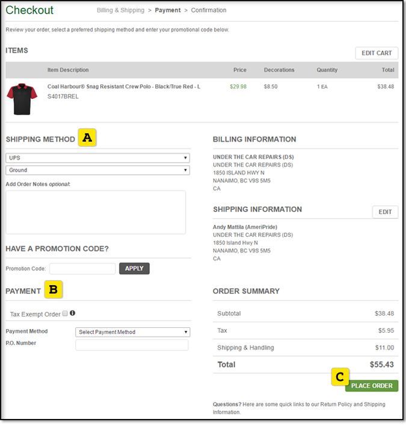406x425 pixels.
Task: Click the yellow A callout marker
Action: pyautogui.click(x=88, y=137)
